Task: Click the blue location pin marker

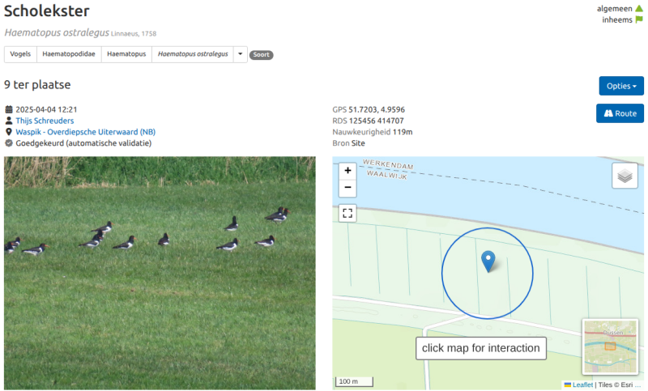Action: pyautogui.click(x=488, y=261)
